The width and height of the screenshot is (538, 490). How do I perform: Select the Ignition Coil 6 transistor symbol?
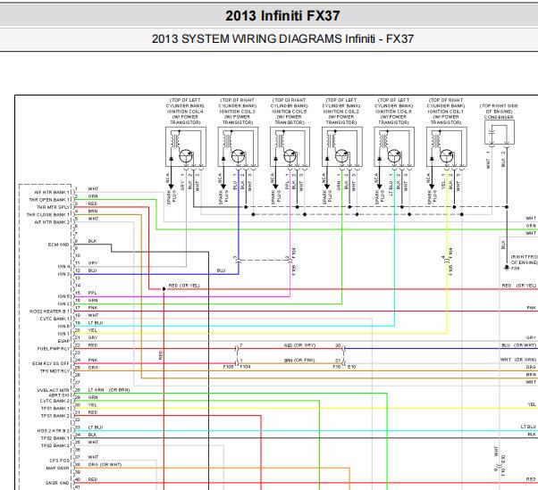[x=394, y=156]
